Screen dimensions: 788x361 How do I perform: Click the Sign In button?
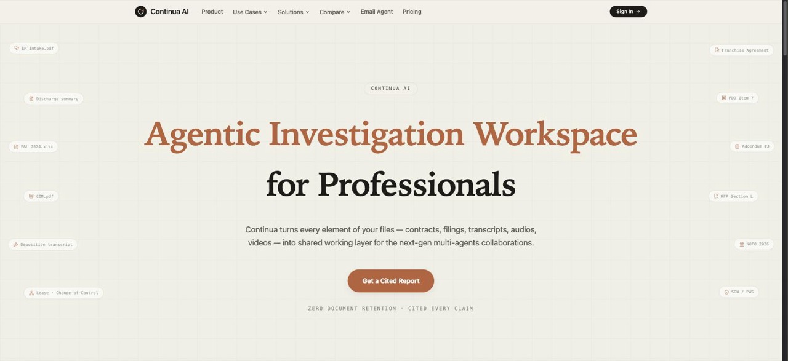coord(628,11)
